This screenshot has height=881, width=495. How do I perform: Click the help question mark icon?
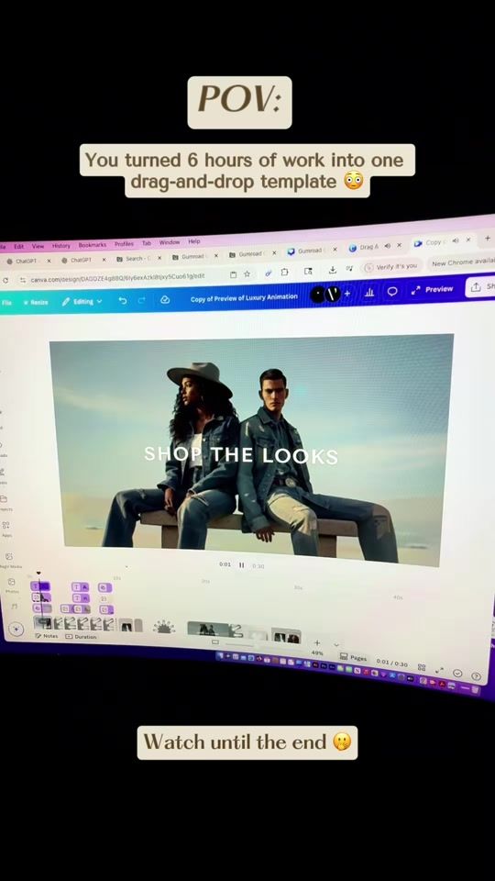pyautogui.click(x=476, y=676)
